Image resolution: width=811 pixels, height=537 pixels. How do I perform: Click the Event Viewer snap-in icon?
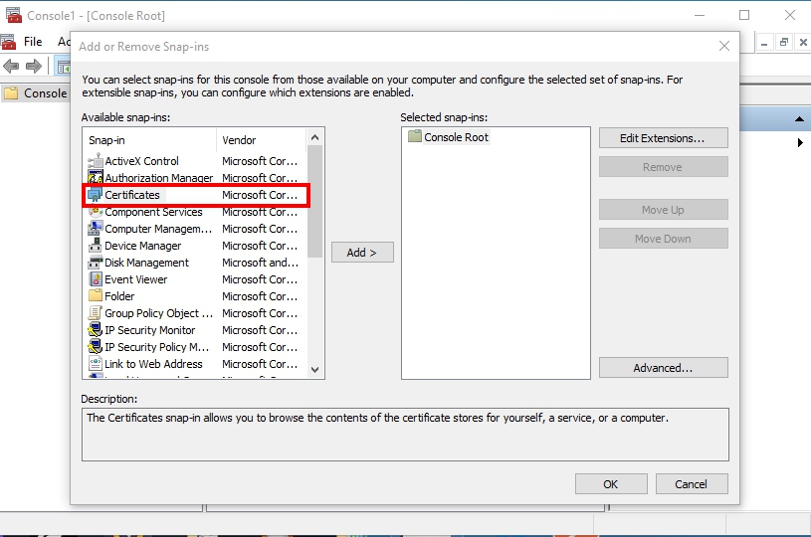[x=96, y=279]
